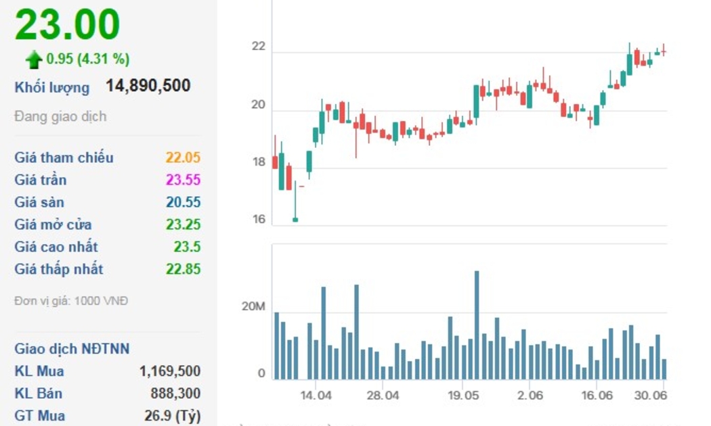Click the ceiling price value 23.55
The width and height of the screenshot is (711, 426).
(x=183, y=180)
